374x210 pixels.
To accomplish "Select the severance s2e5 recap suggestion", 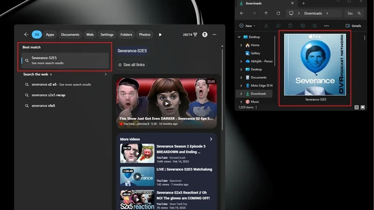I will [49, 95].
